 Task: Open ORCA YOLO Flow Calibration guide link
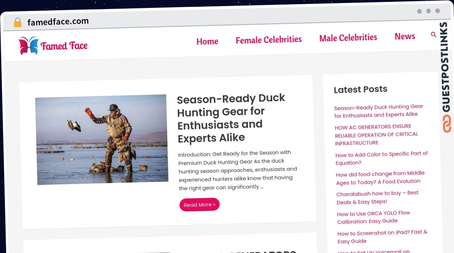[x=374, y=217]
